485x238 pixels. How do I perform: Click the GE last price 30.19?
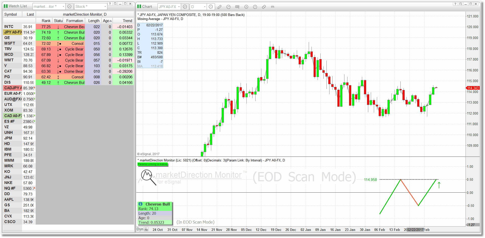click(x=28, y=38)
